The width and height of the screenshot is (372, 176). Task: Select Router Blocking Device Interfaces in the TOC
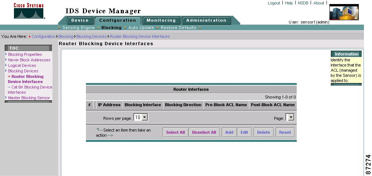26,79
